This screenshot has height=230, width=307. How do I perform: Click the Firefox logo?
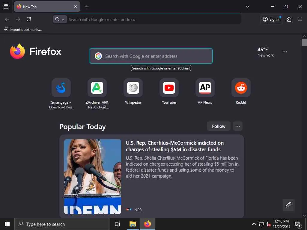coord(36,51)
